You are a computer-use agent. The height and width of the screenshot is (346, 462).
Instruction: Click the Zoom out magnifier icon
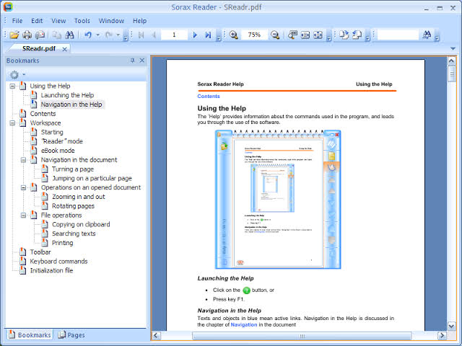pos(275,35)
